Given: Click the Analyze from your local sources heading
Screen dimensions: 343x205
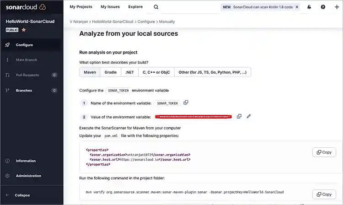Looking at the screenshot, I should coord(129,33).
